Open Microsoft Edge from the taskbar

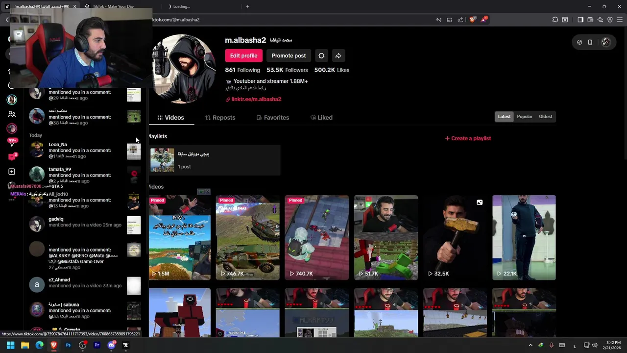coord(39,345)
